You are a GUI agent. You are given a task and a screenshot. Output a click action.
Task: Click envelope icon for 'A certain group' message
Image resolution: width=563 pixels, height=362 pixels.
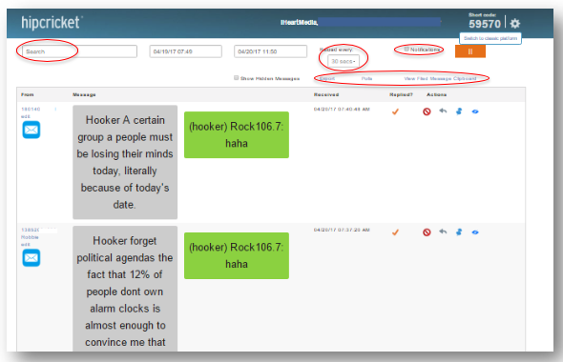(31, 130)
